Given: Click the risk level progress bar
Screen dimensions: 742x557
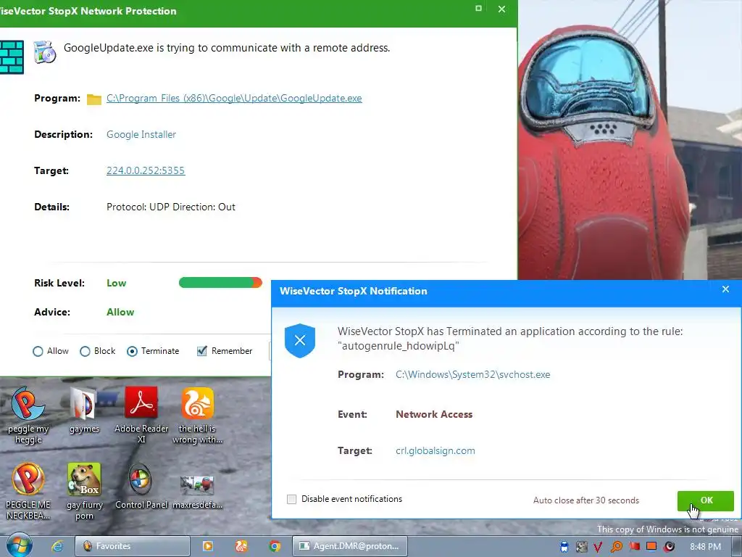Looking at the screenshot, I should 220,283.
